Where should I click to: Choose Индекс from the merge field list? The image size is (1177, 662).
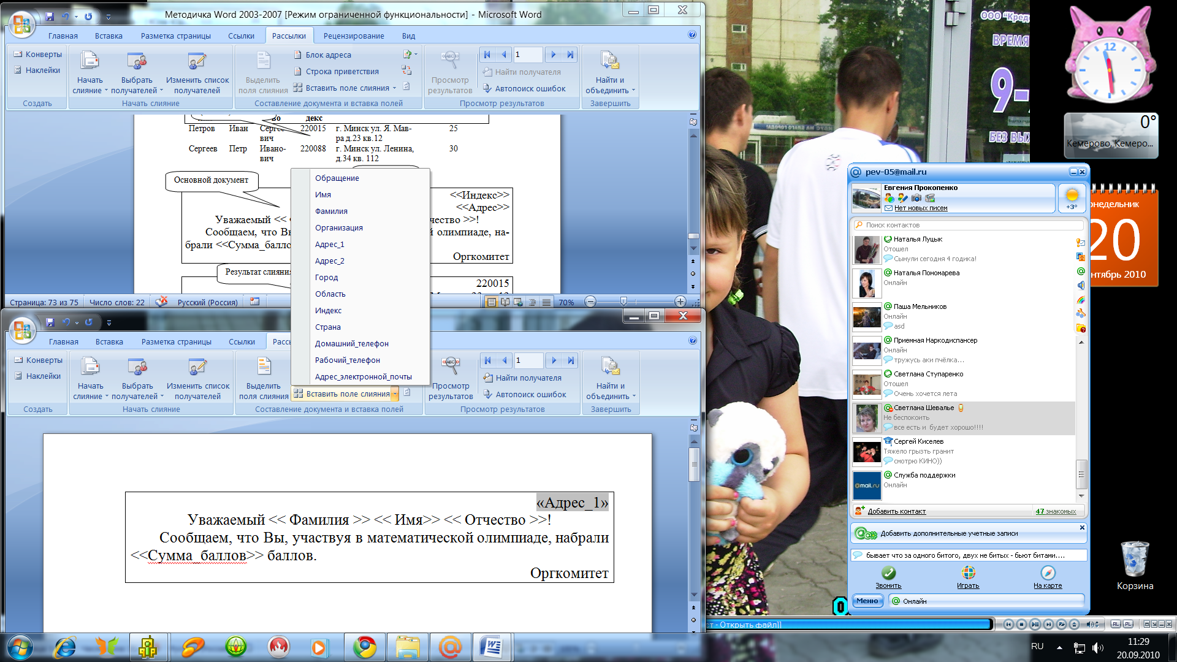pos(328,310)
